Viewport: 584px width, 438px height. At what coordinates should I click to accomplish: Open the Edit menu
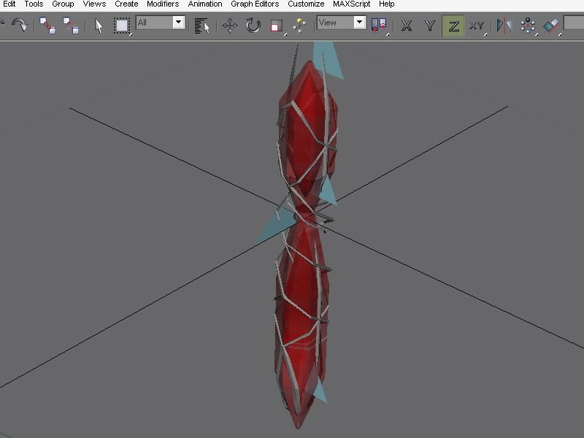9,4
